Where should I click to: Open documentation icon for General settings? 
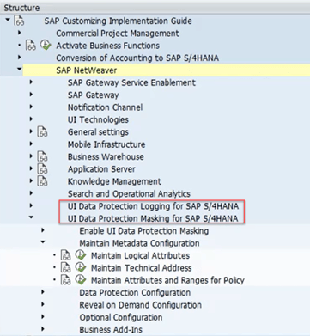tap(43, 132)
